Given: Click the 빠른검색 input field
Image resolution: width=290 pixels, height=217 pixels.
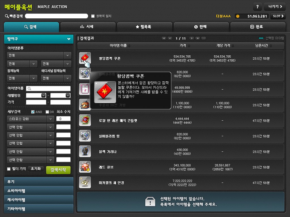Looking at the screenshot, I should click(x=56, y=16).
